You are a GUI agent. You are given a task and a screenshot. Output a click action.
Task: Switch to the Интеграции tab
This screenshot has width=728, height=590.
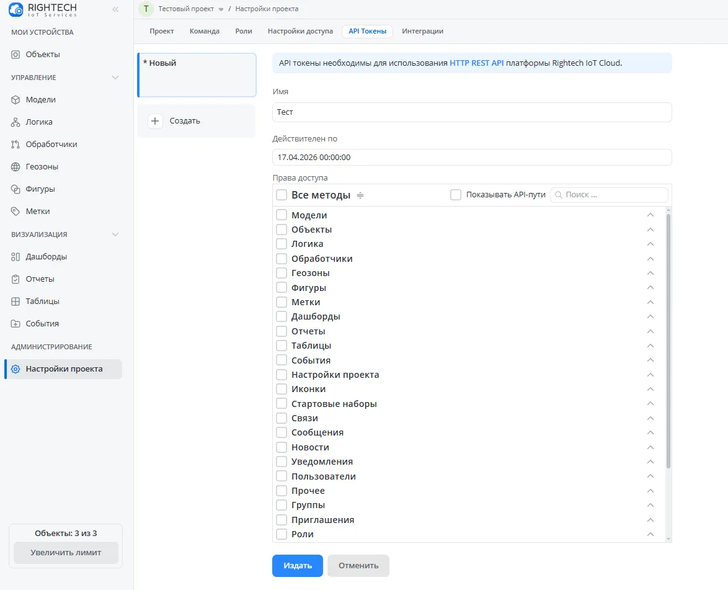tap(422, 31)
